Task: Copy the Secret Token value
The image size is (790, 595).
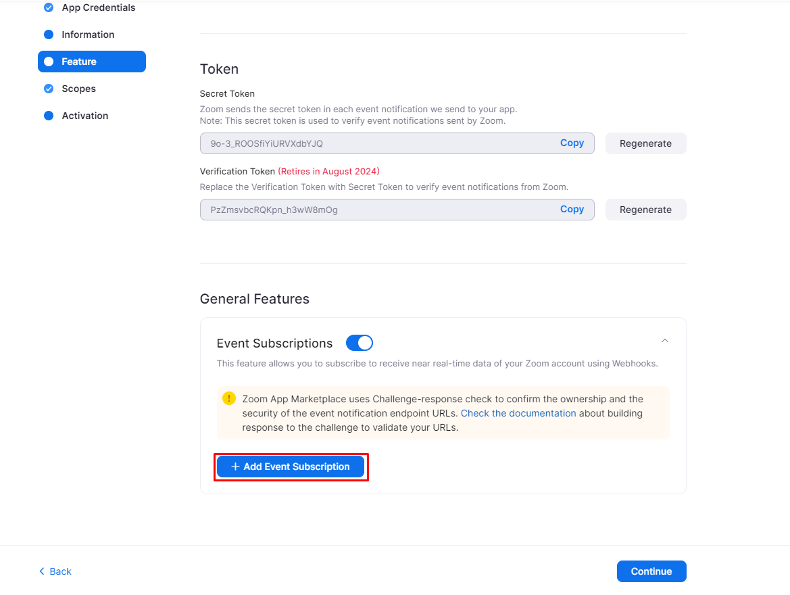Action: (572, 143)
